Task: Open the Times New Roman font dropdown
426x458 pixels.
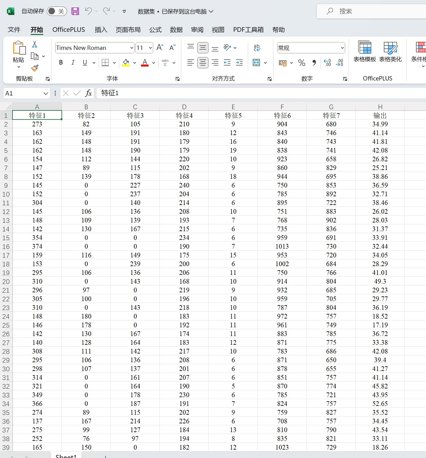Action: [132, 48]
